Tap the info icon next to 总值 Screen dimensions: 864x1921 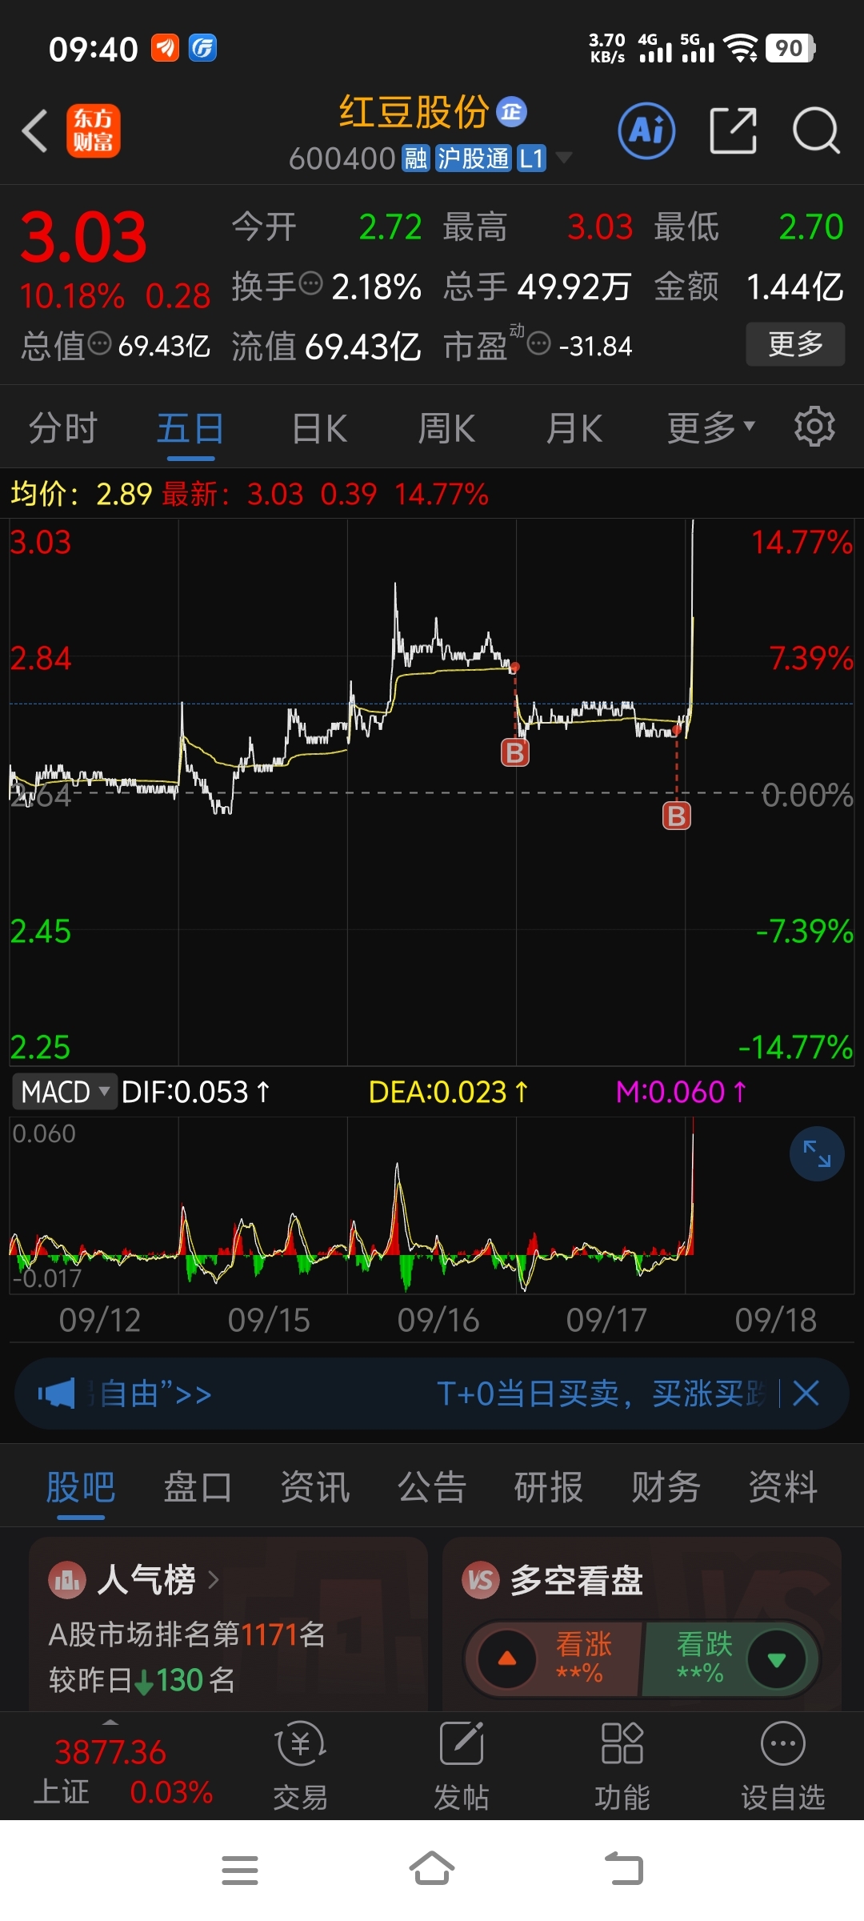(x=100, y=344)
